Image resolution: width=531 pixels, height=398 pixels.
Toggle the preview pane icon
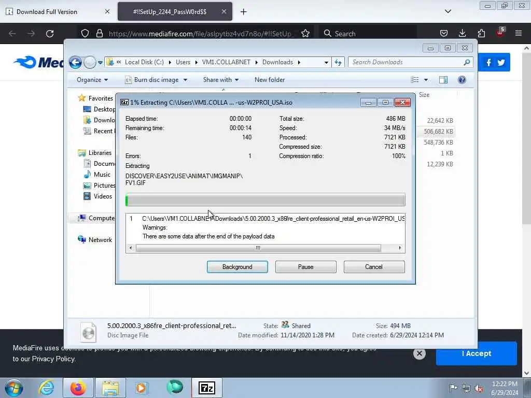(x=443, y=80)
